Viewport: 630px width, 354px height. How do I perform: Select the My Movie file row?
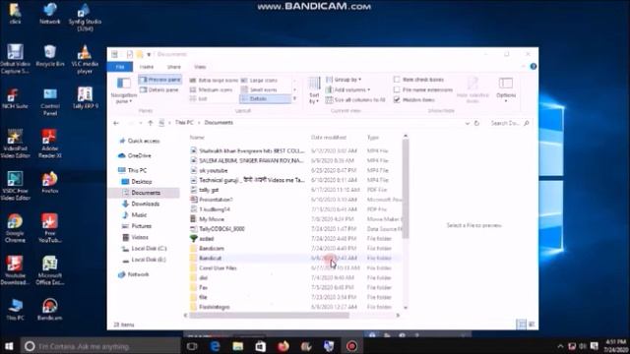tap(295, 219)
